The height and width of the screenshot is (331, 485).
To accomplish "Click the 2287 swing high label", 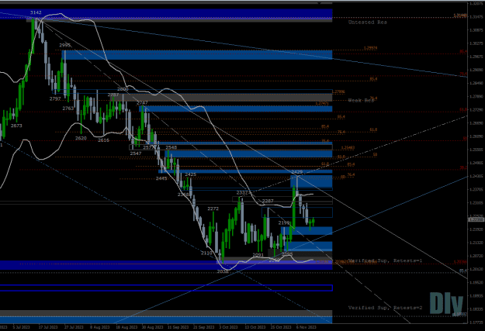I will (268, 201).
